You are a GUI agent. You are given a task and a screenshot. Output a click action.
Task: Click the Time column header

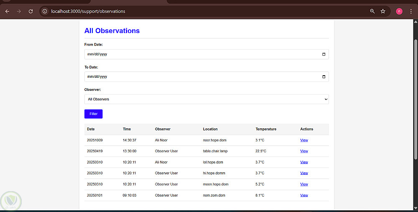click(x=127, y=129)
